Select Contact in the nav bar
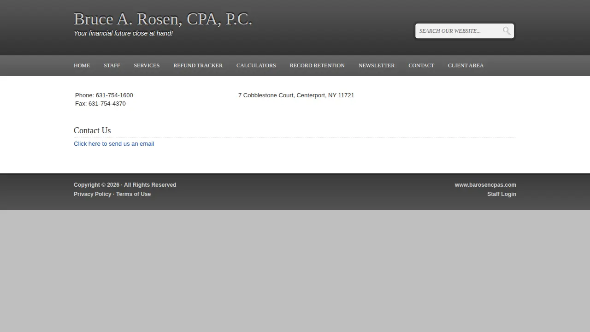 pos(421,65)
